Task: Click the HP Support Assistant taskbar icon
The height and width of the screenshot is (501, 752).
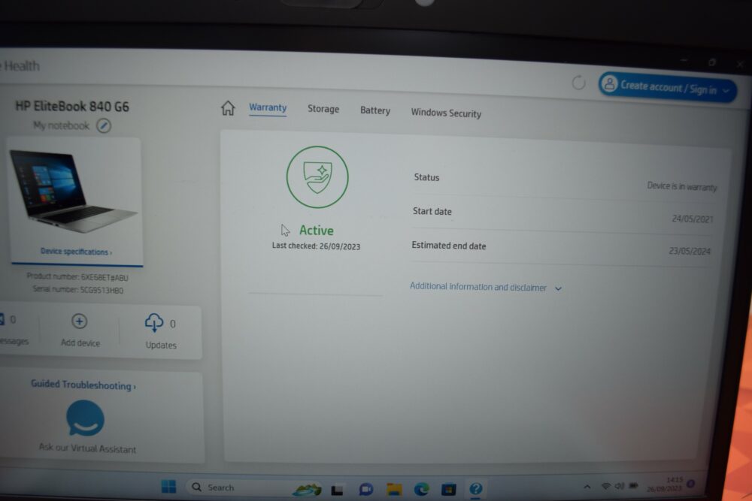Action: point(476,488)
